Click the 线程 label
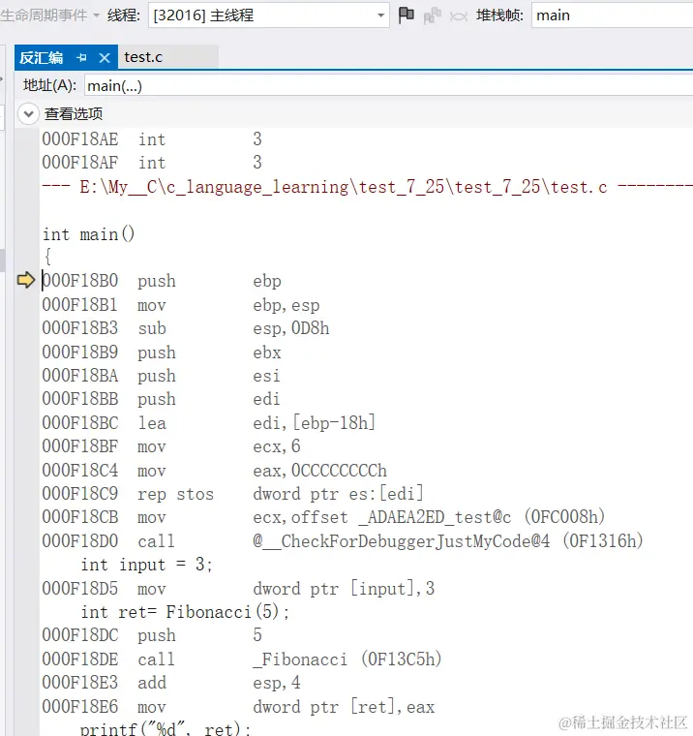The width and height of the screenshot is (693, 736). pyautogui.click(x=124, y=15)
